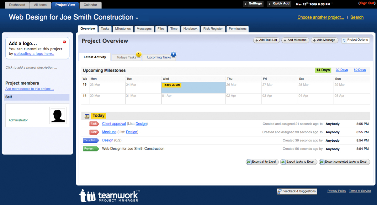Click the red Task tag for Client approval
The image size is (377, 205).
pos(94,124)
